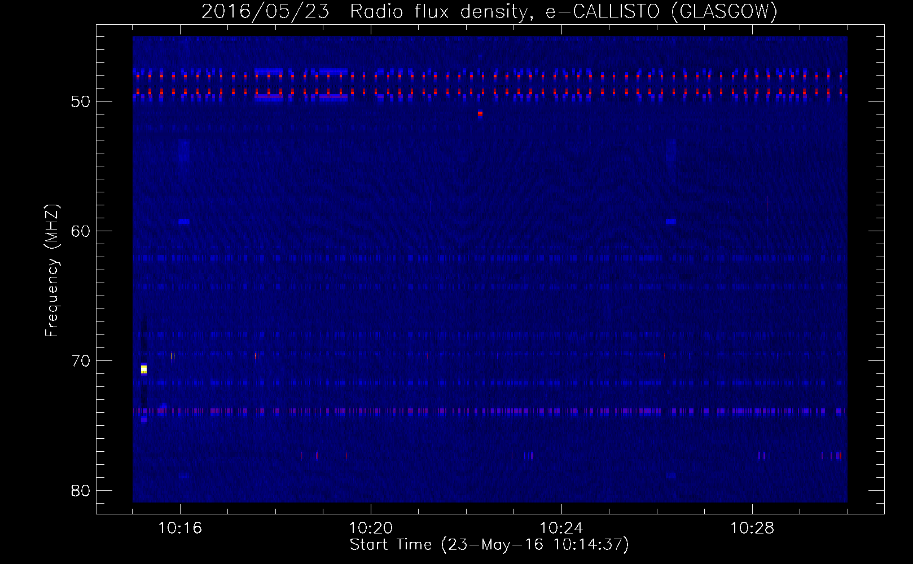This screenshot has width=913, height=564.
Task: Click the 70 frequency tick label
Action: click(x=81, y=361)
